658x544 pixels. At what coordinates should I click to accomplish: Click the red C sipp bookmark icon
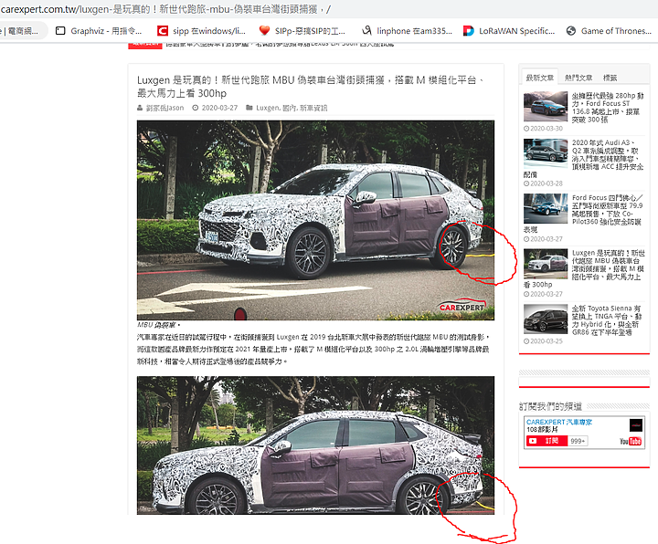click(163, 31)
